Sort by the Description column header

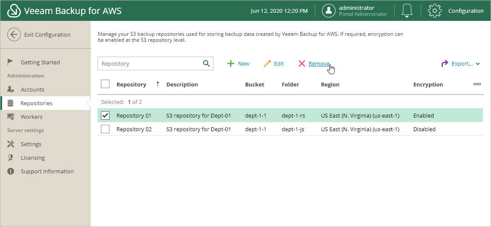(x=182, y=84)
